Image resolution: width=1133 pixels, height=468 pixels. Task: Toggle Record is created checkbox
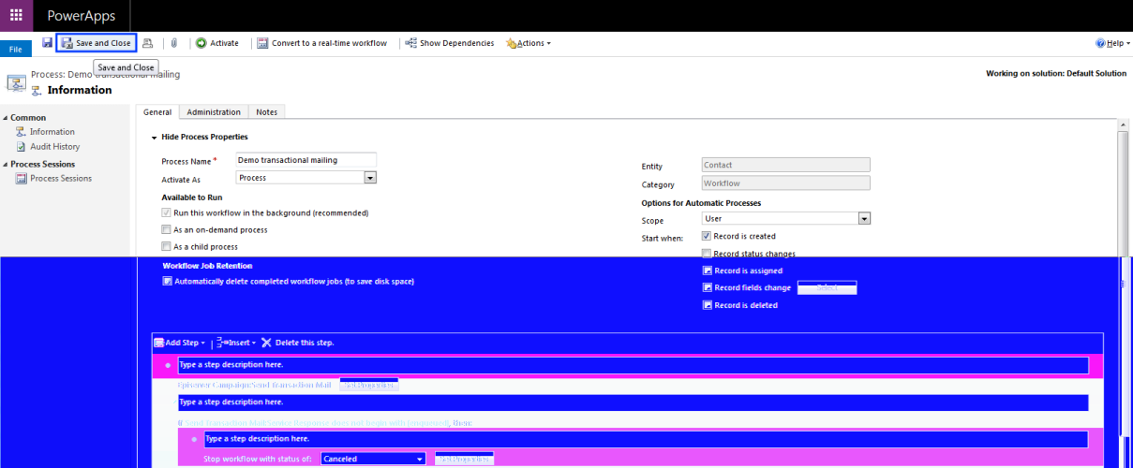coord(707,237)
